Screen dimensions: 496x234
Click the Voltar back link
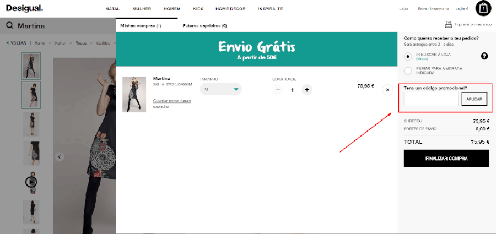click(x=16, y=43)
